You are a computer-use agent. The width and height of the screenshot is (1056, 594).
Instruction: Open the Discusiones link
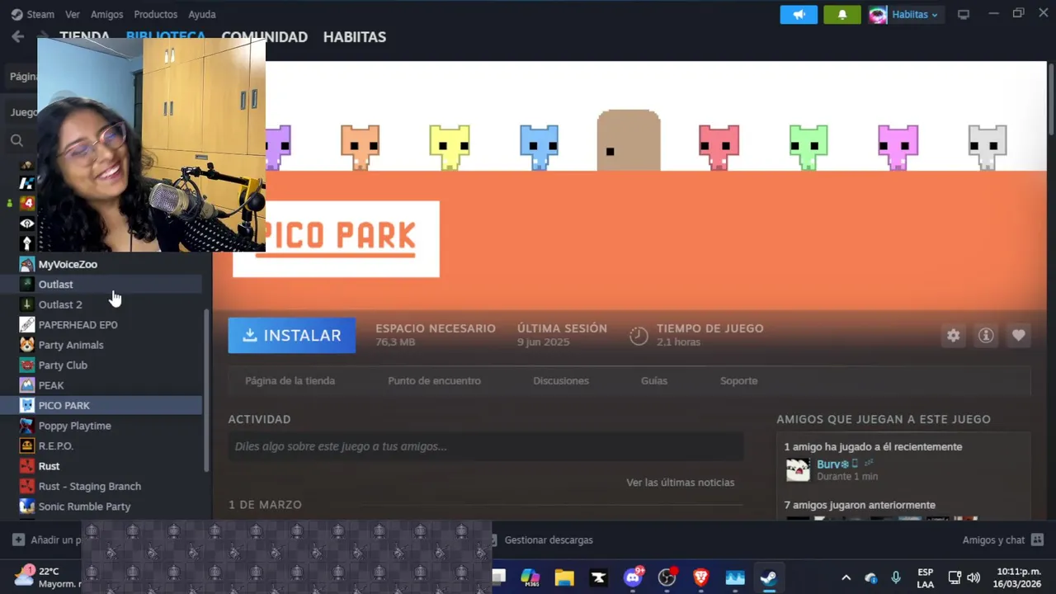[x=561, y=380]
